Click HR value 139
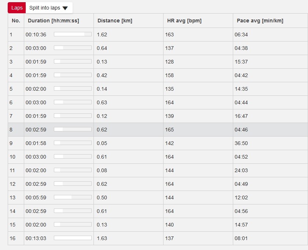 point(169,116)
